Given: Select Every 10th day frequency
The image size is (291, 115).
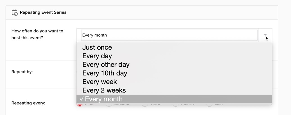Looking at the screenshot, I should tap(105, 73).
